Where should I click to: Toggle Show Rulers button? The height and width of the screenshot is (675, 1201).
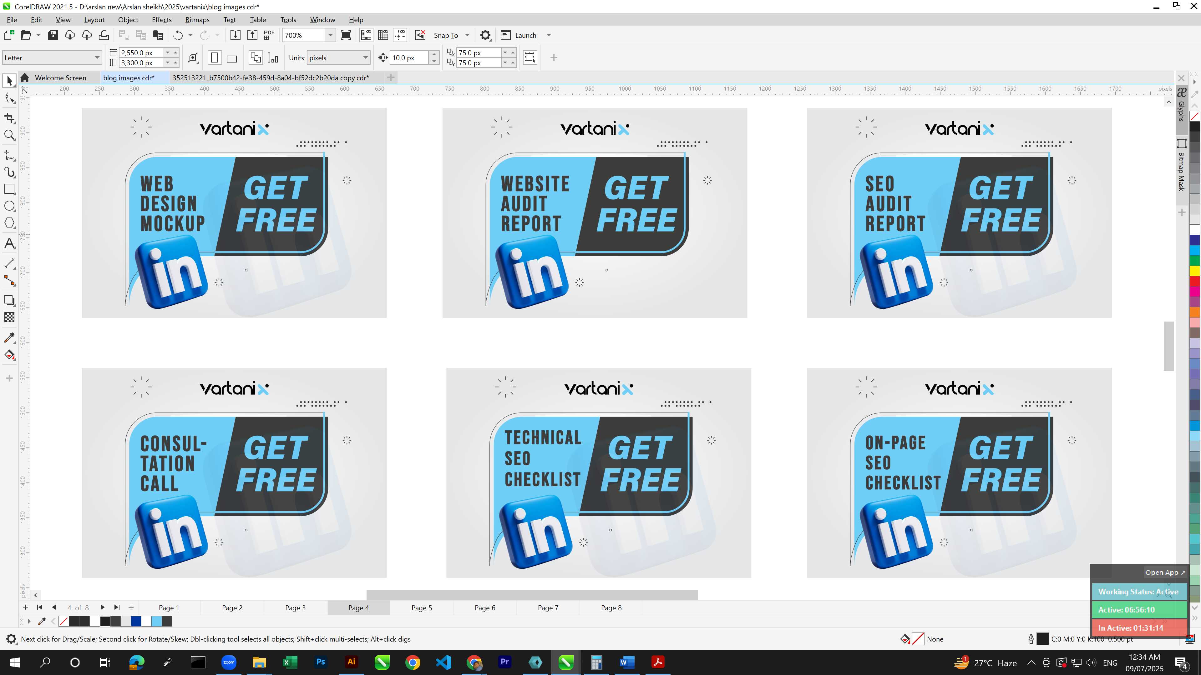pos(367,35)
